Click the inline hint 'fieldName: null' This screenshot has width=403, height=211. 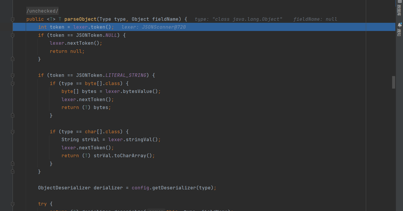(x=315, y=19)
